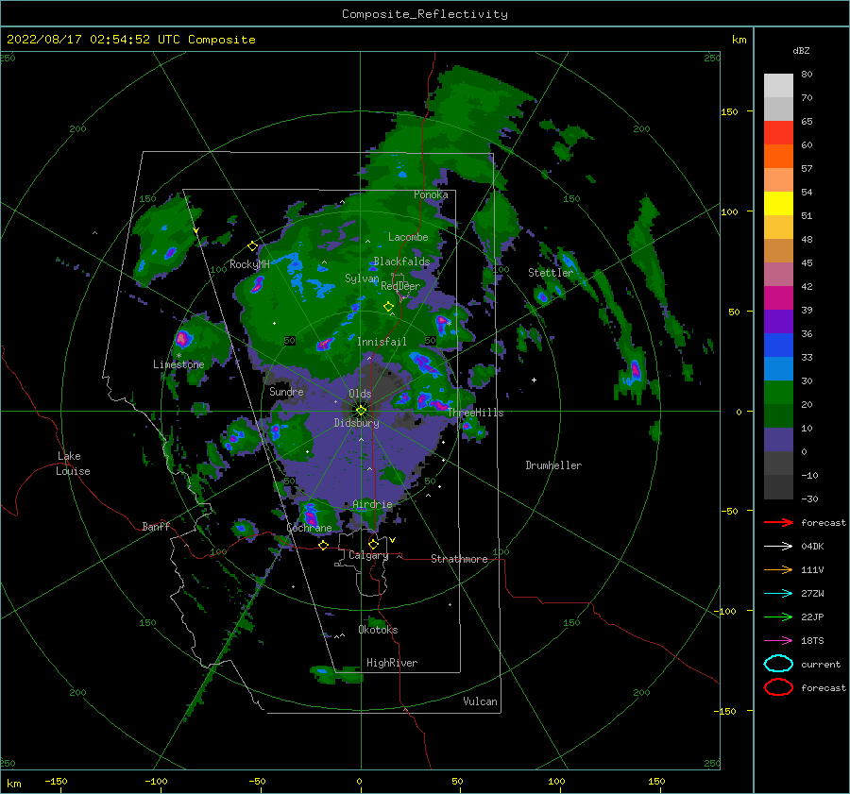Screen dimensions: 850x794
Task: Click the Stettler label
Action: click(551, 273)
